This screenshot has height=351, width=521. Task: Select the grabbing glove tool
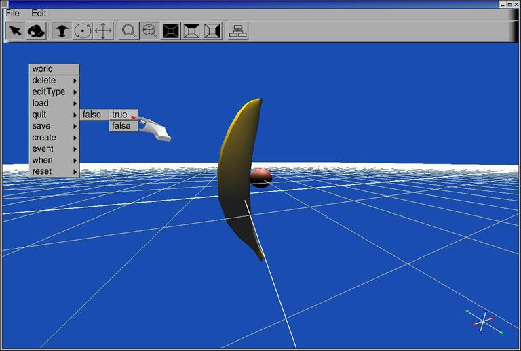click(36, 31)
